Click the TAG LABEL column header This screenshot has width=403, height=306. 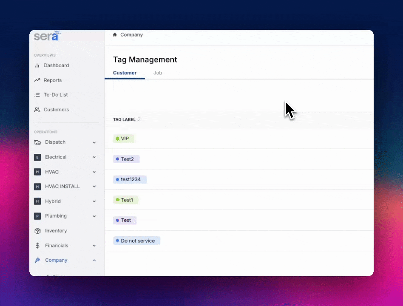(x=124, y=119)
